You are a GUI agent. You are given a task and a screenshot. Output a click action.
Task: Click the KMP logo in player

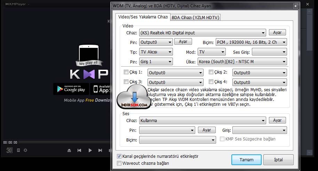89,74
